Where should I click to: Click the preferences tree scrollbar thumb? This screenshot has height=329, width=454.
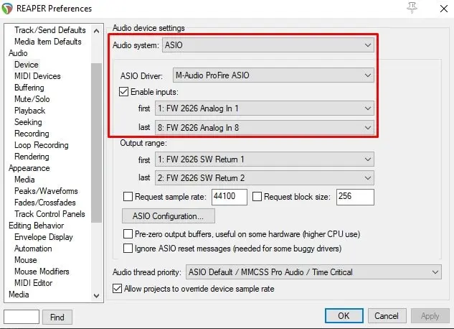click(x=96, y=143)
